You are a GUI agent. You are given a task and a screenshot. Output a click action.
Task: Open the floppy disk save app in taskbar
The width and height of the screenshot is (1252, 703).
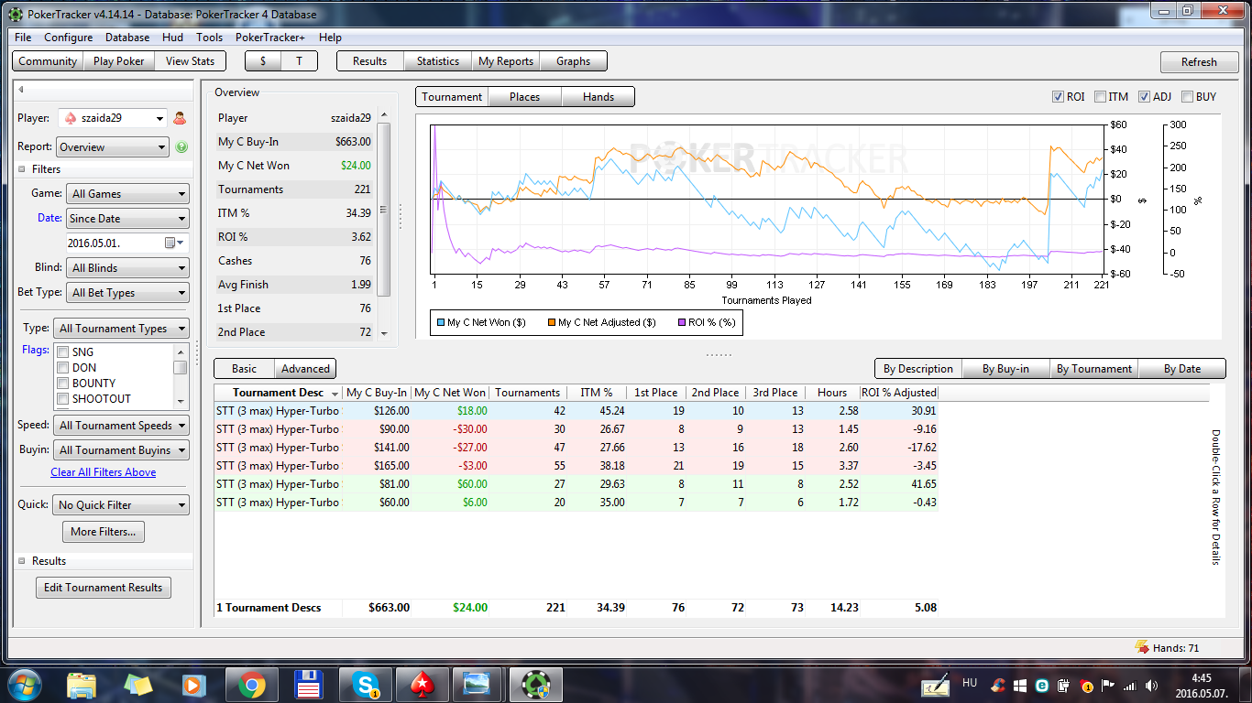click(309, 684)
